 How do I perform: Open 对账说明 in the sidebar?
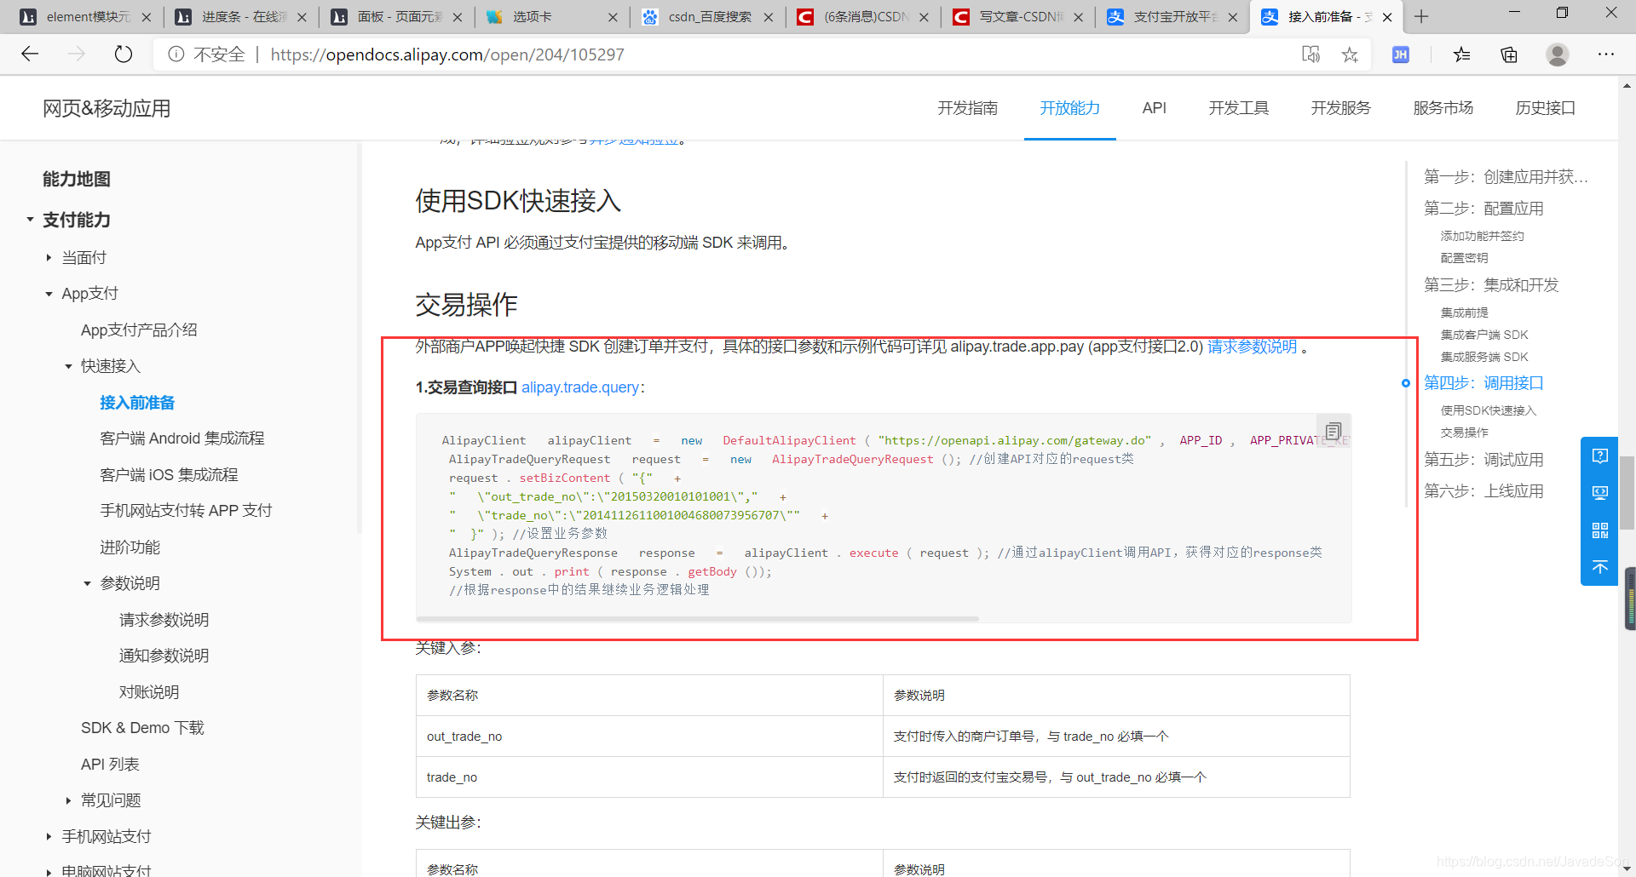click(149, 691)
